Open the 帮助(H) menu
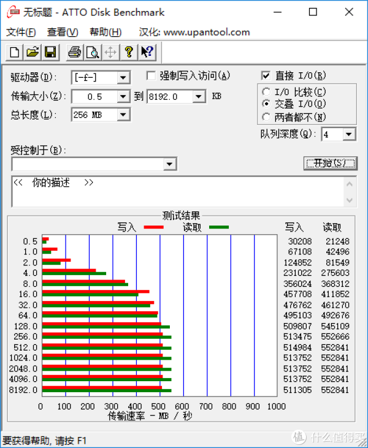This screenshot has width=368, height=448. click(105, 32)
